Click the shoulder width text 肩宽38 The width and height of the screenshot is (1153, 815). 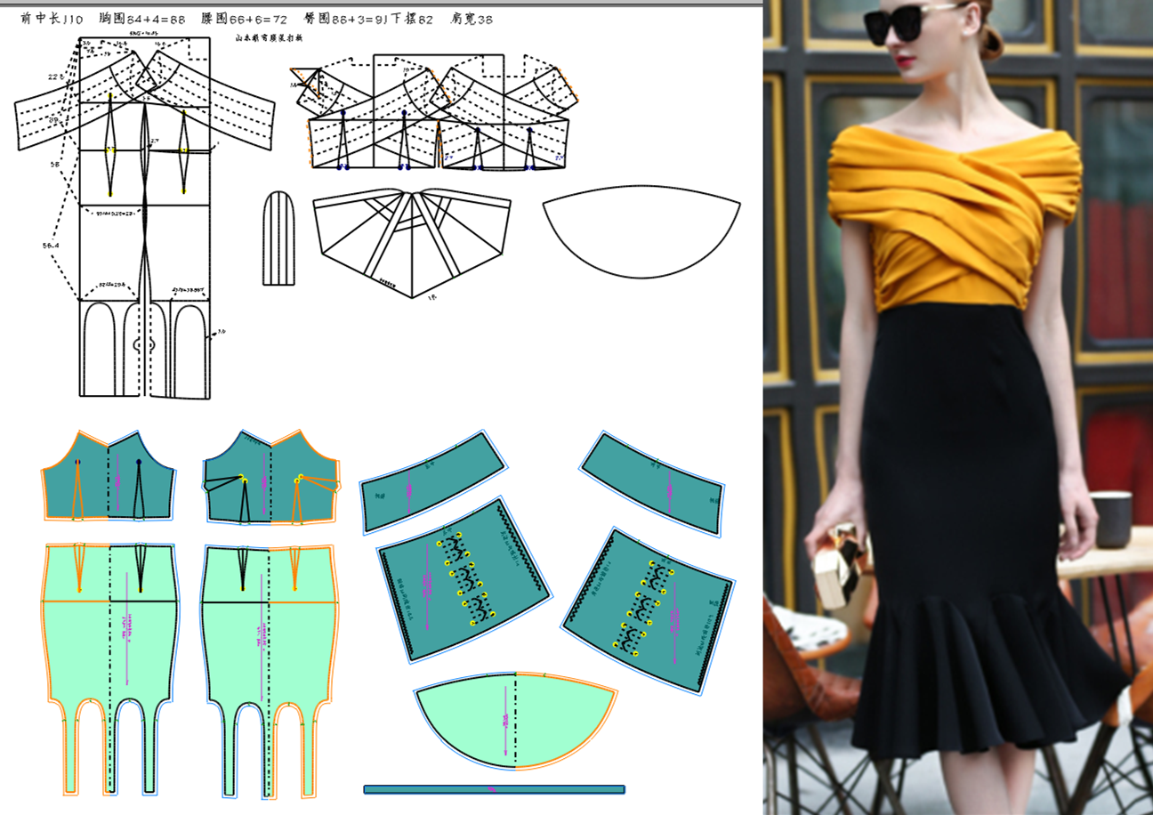pos(472,19)
